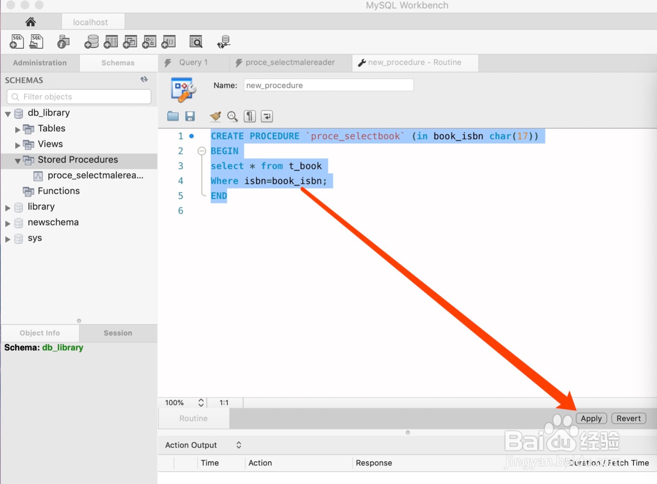Click the END keyword line
The image size is (657, 484).
(x=219, y=196)
